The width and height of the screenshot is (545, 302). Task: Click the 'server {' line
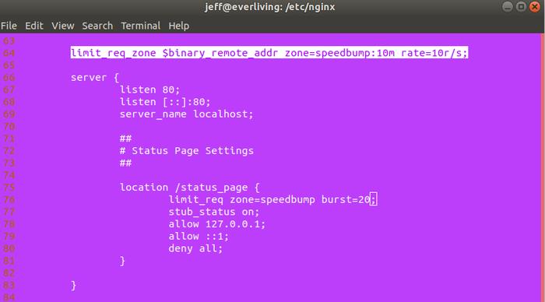pyautogui.click(x=95, y=78)
